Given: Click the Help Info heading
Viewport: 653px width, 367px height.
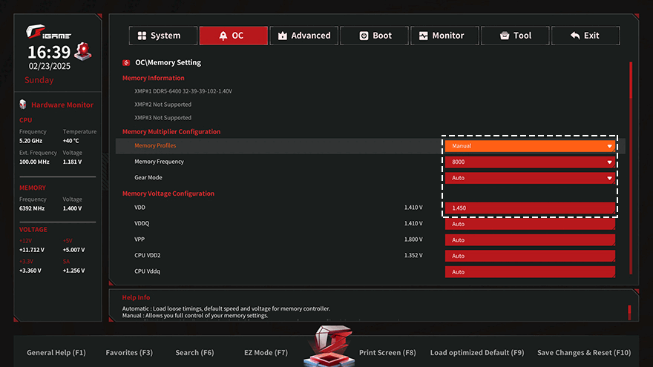Looking at the screenshot, I should click(136, 297).
